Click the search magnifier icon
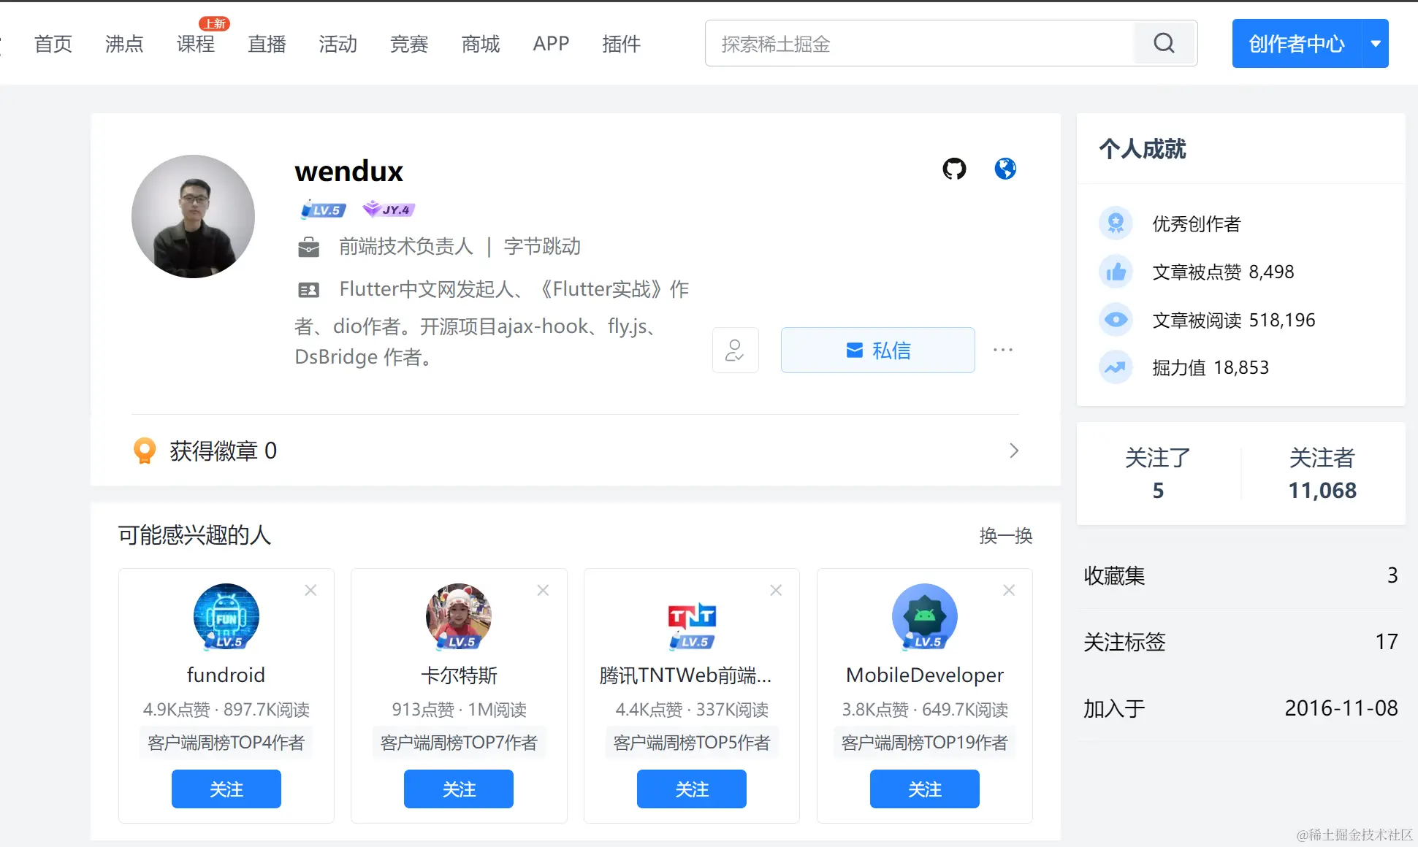This screenshot has height=847, width=1418. coord(1163,43)
